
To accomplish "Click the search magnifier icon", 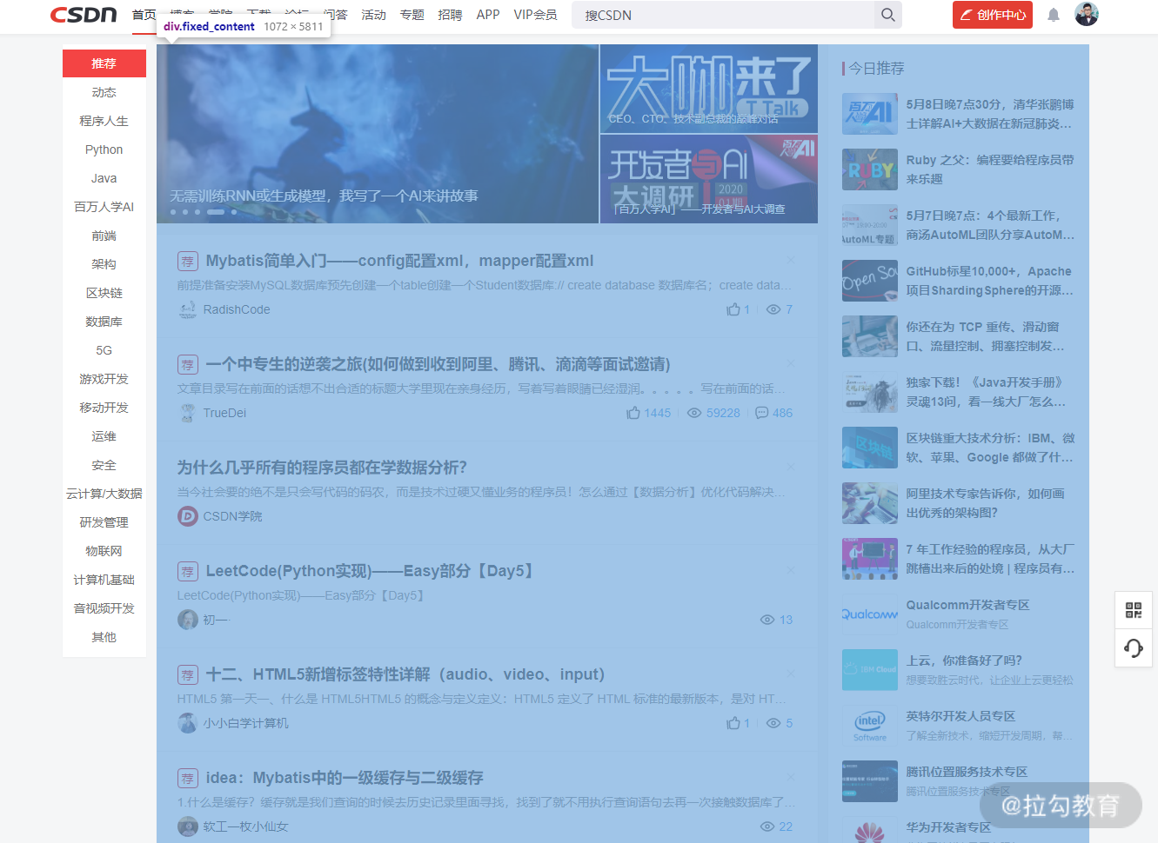I will [x=887, y=15].
